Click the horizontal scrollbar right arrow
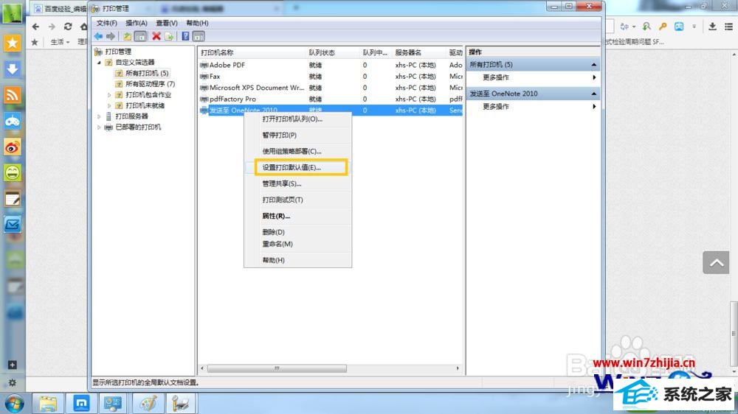 pyautogui.click(x=458, y=368)
